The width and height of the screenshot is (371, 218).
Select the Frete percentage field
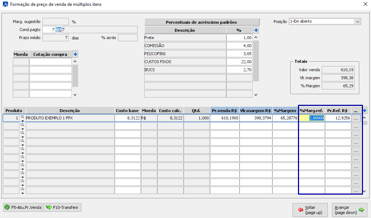(x=239, y=38)
